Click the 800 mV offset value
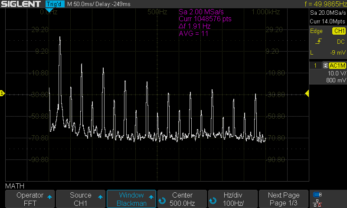347x208 pixels. (336, 81)
